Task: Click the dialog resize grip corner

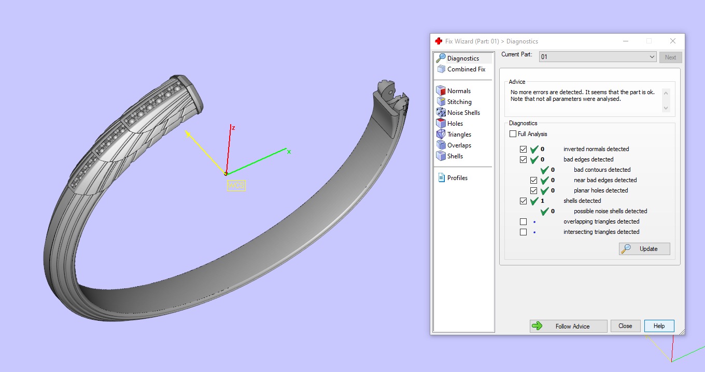Action: 681,332
